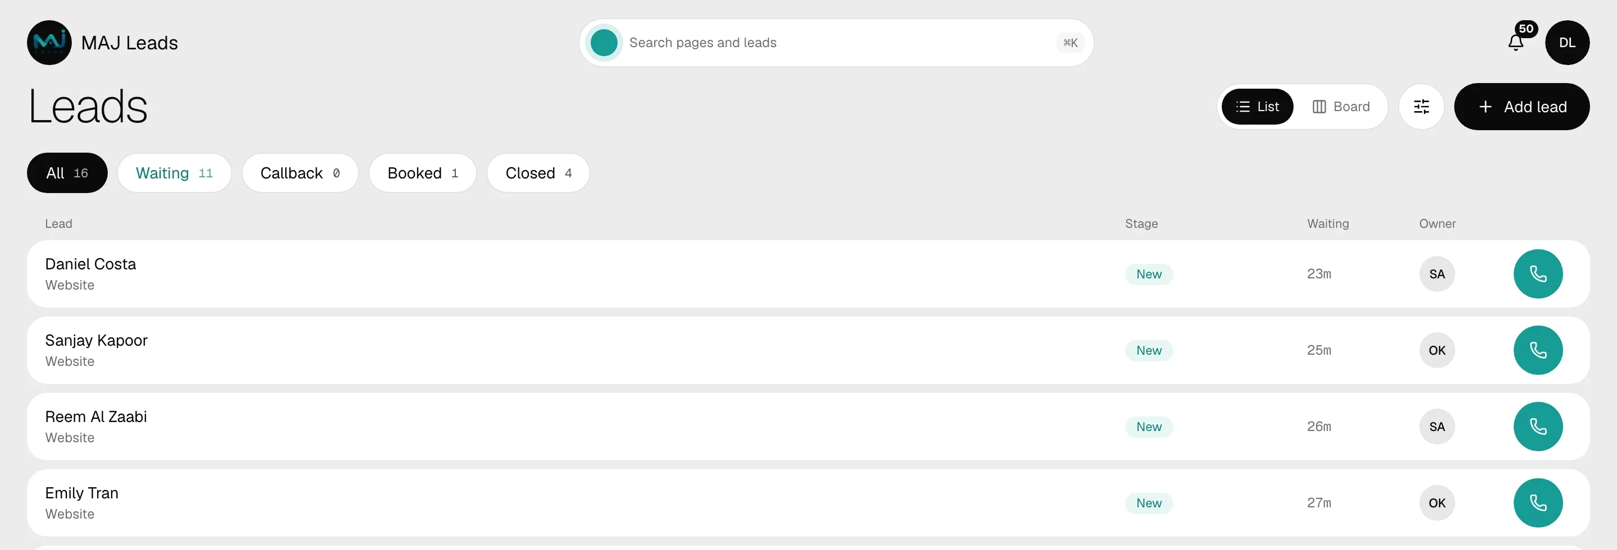Open the filter settings sliders icon
Viewport: 1617px width, 550px height.
pyautogui.click(x=1421, y=107)
